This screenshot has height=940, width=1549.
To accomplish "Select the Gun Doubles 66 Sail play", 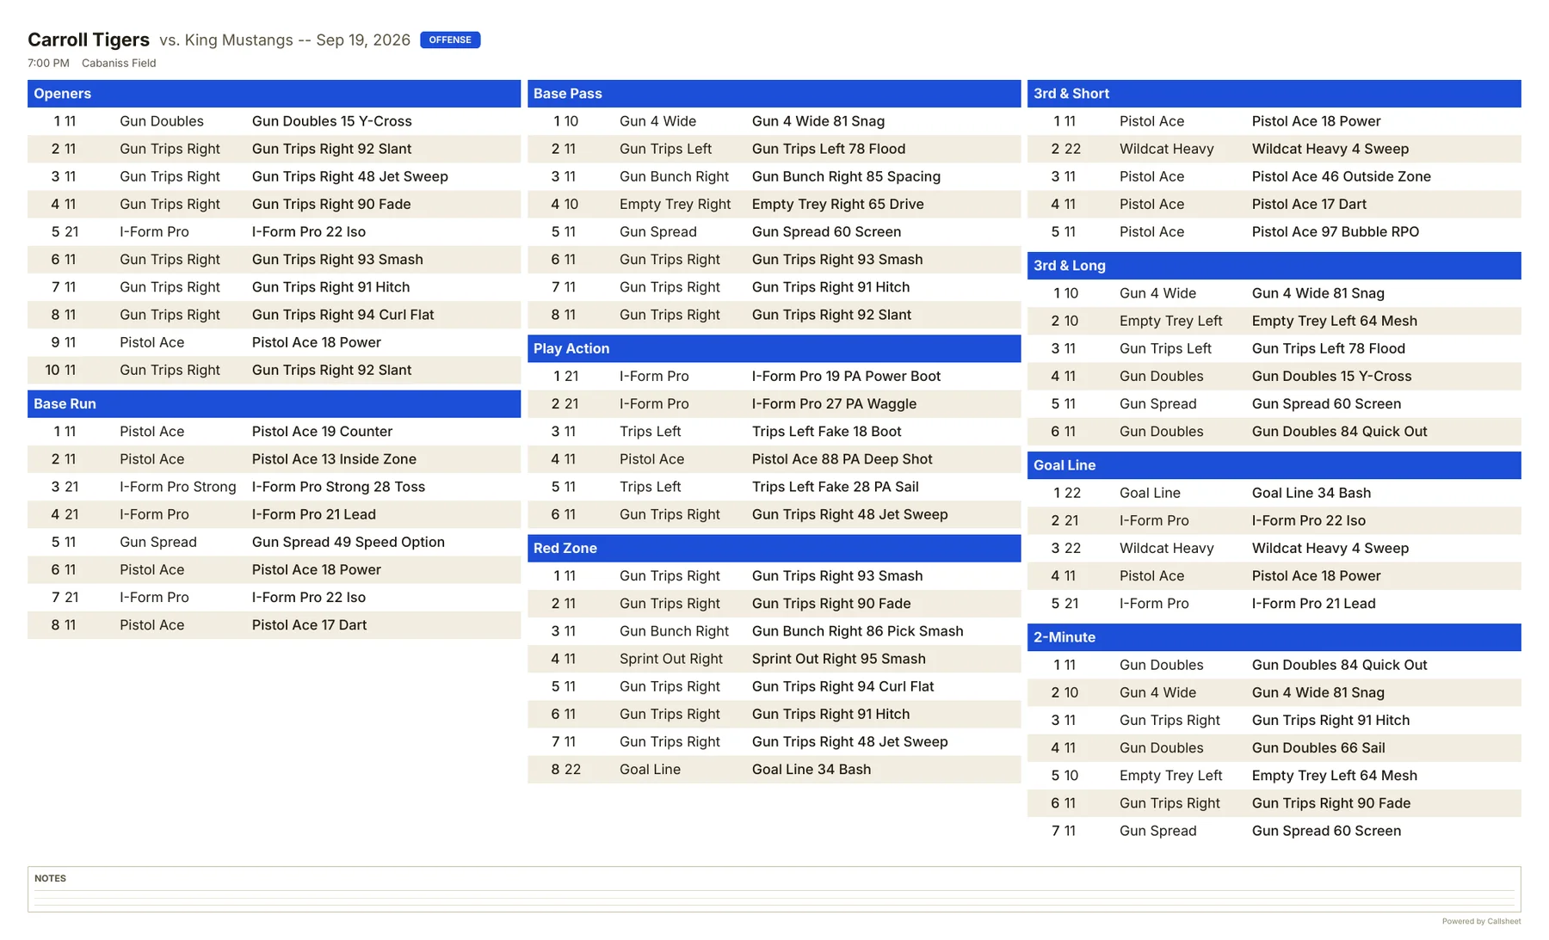I will (x=1318, y=748).
